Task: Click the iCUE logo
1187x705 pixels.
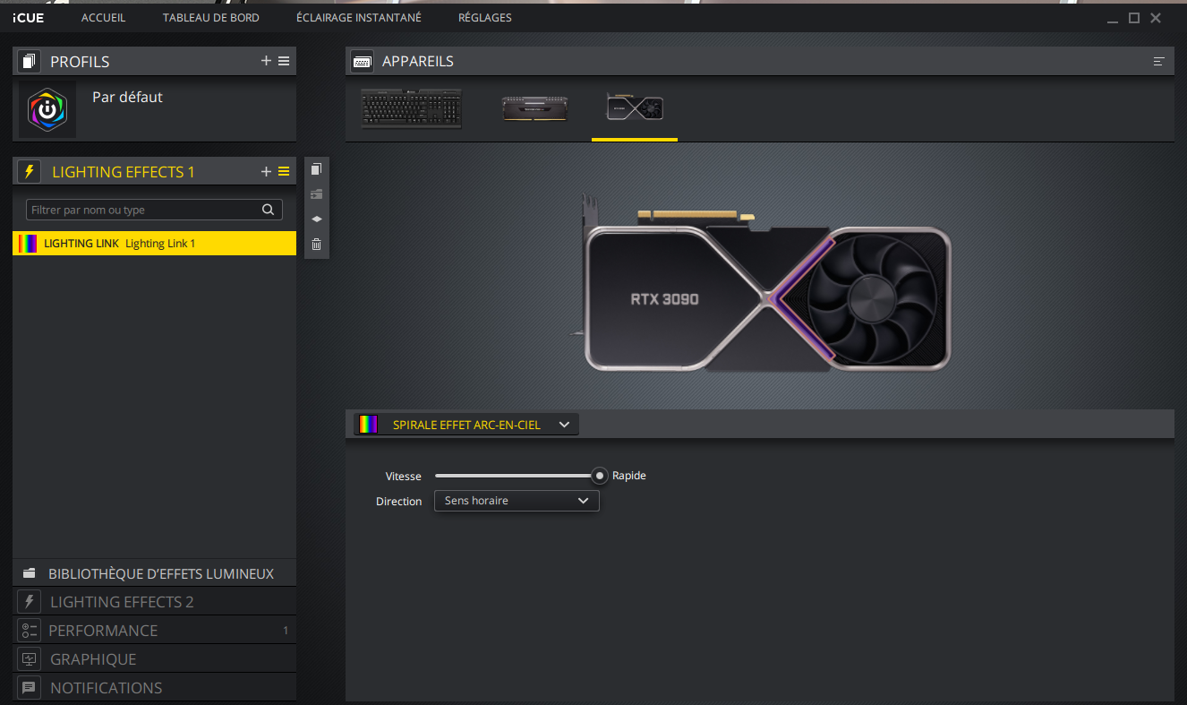Action: coord(28,17)
